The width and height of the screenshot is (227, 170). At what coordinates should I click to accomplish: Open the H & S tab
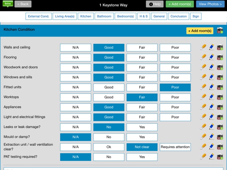coord(143,16)
